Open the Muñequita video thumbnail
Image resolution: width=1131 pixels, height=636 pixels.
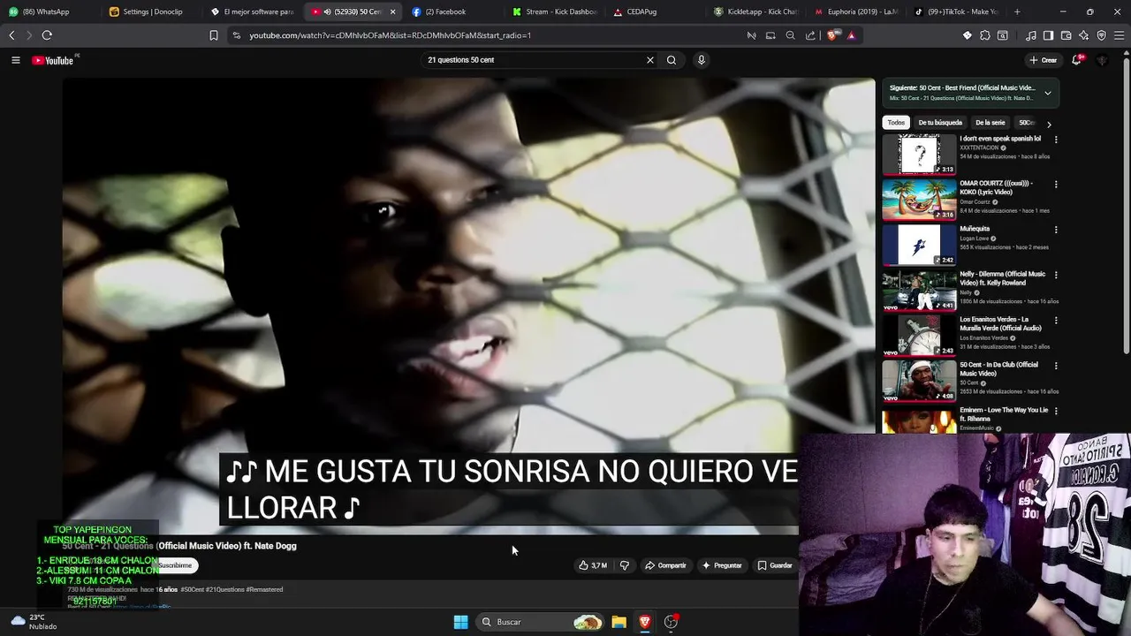click(x=919, y=245)
